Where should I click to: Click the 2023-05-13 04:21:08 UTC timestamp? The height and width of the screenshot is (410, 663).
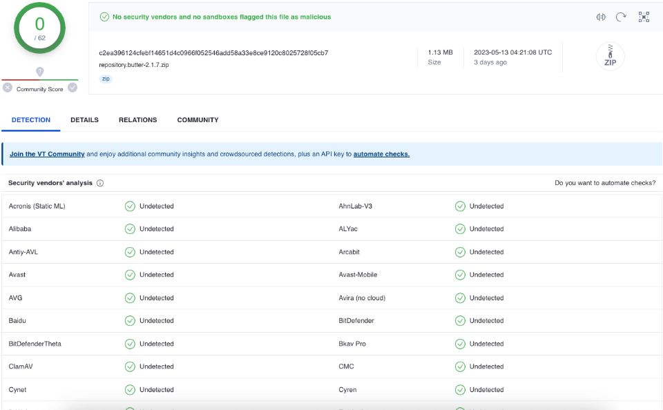pos(513,52)
